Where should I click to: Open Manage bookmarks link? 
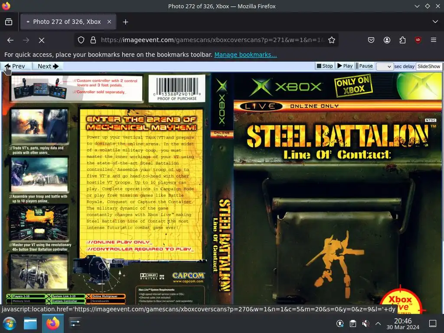(x=245, y=55)
